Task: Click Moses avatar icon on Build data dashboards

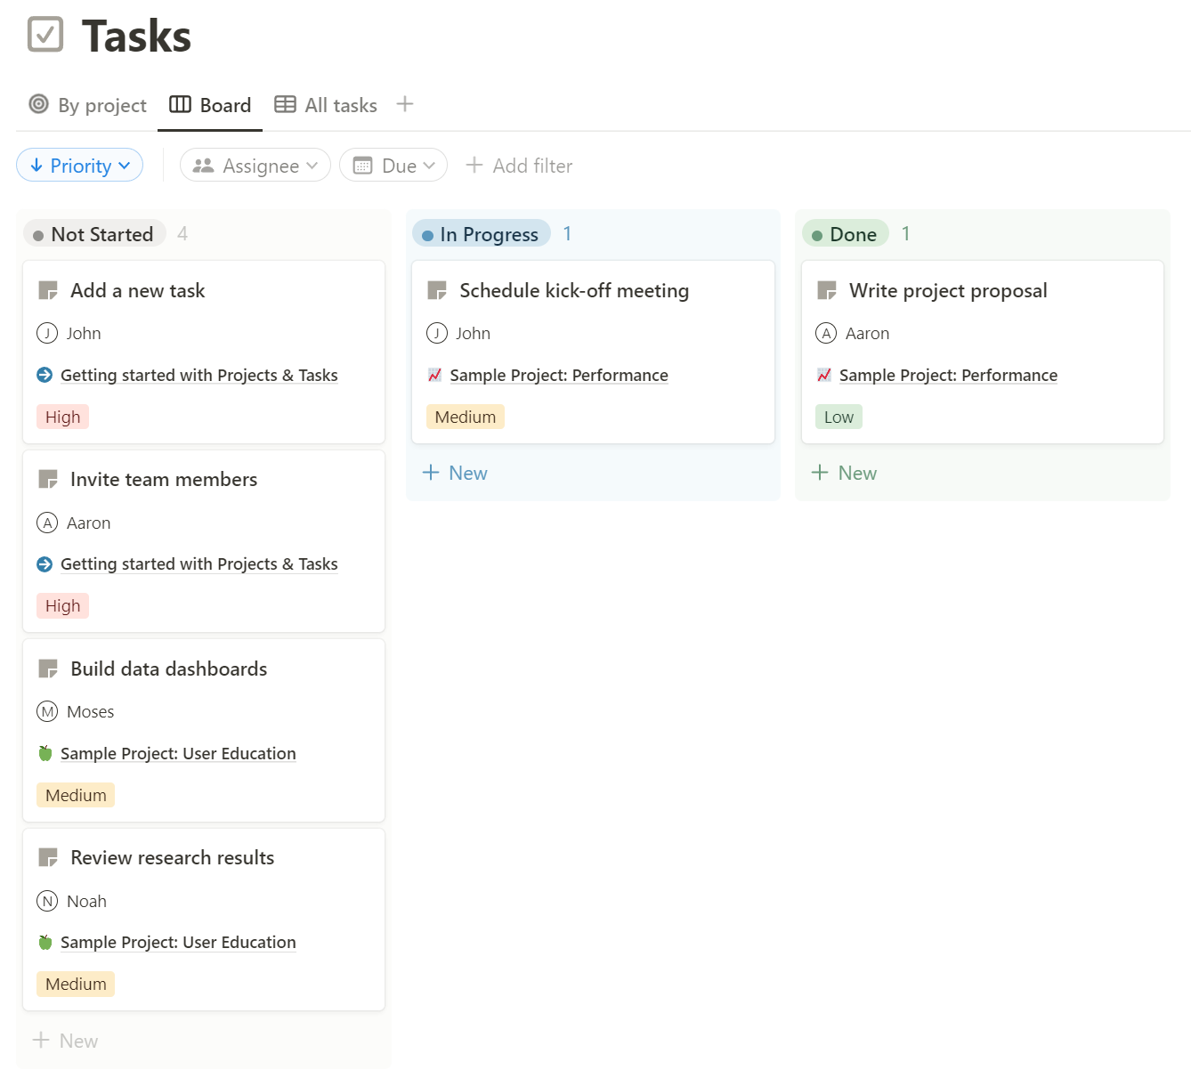Action: pos(47,711)
